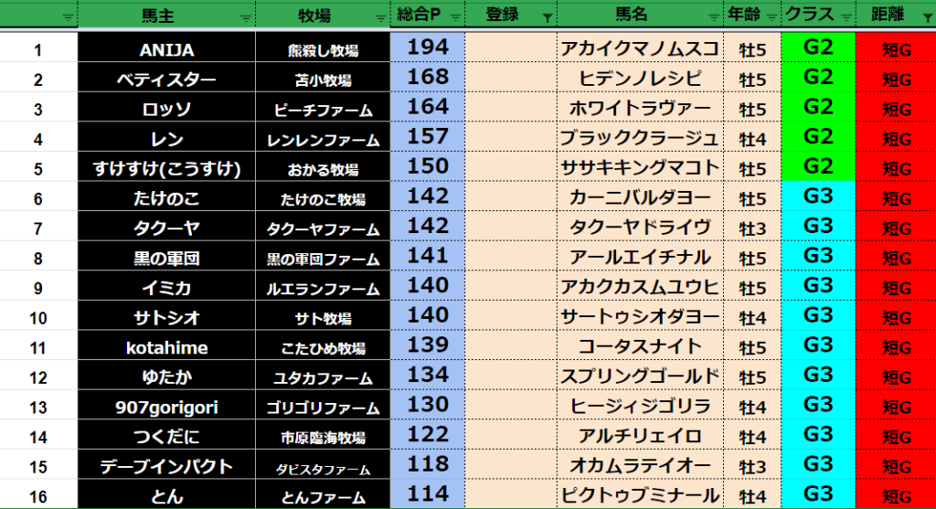Image resolution: width=936 pixels, height=509 pixels.
Task: Select the empty 登録 cell for タクーヤドライヴ
Action: pos(510,228)
